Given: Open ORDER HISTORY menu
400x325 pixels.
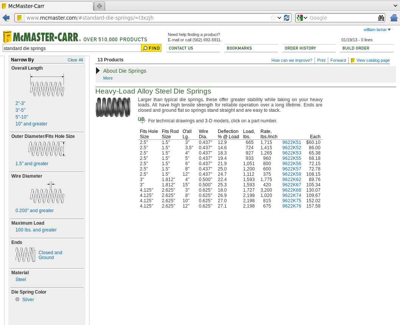Looking at the screenshot, I should (x=300, y=48).
